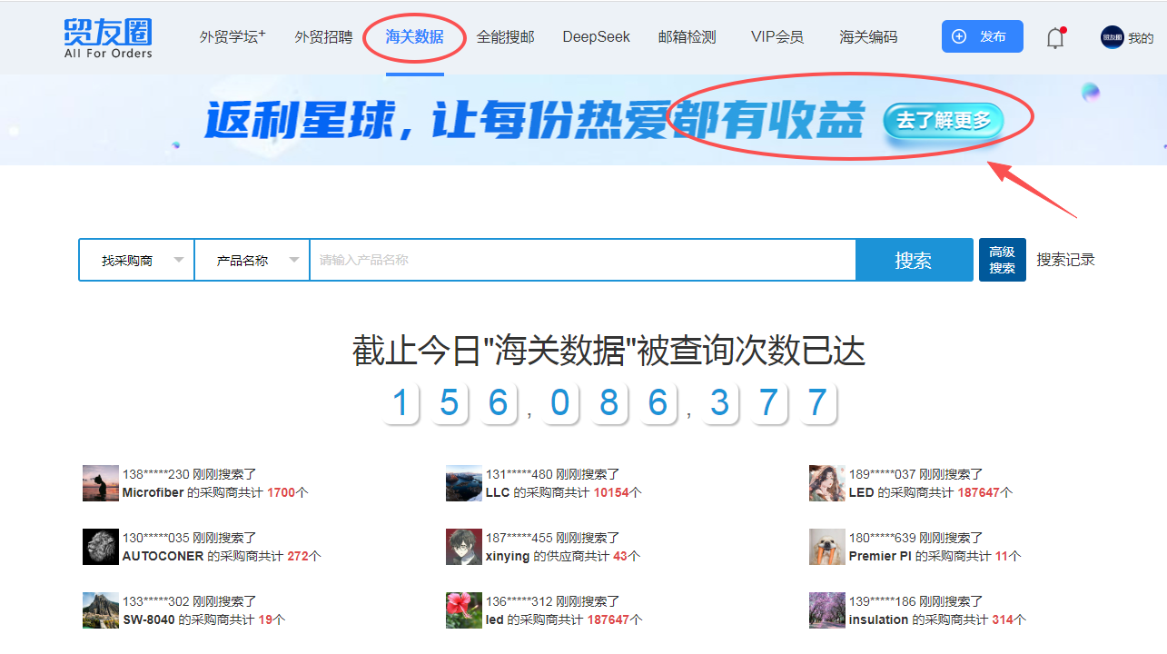Open the VIP会员 page
The image size is (1167, 654).
[x=776, y=37]
